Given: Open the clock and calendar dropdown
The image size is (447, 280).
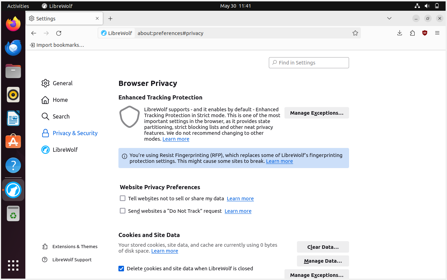Looking at the screenshot, I should click(235, 6).
